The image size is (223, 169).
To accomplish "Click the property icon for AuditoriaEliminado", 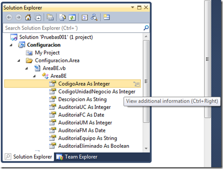I will [x=53, y=146].
